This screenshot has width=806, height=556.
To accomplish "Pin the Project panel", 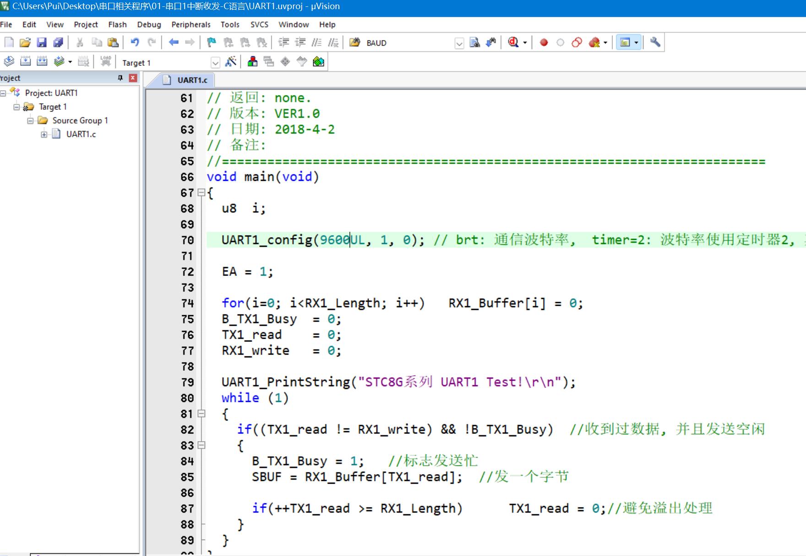I will coord(120,78).
